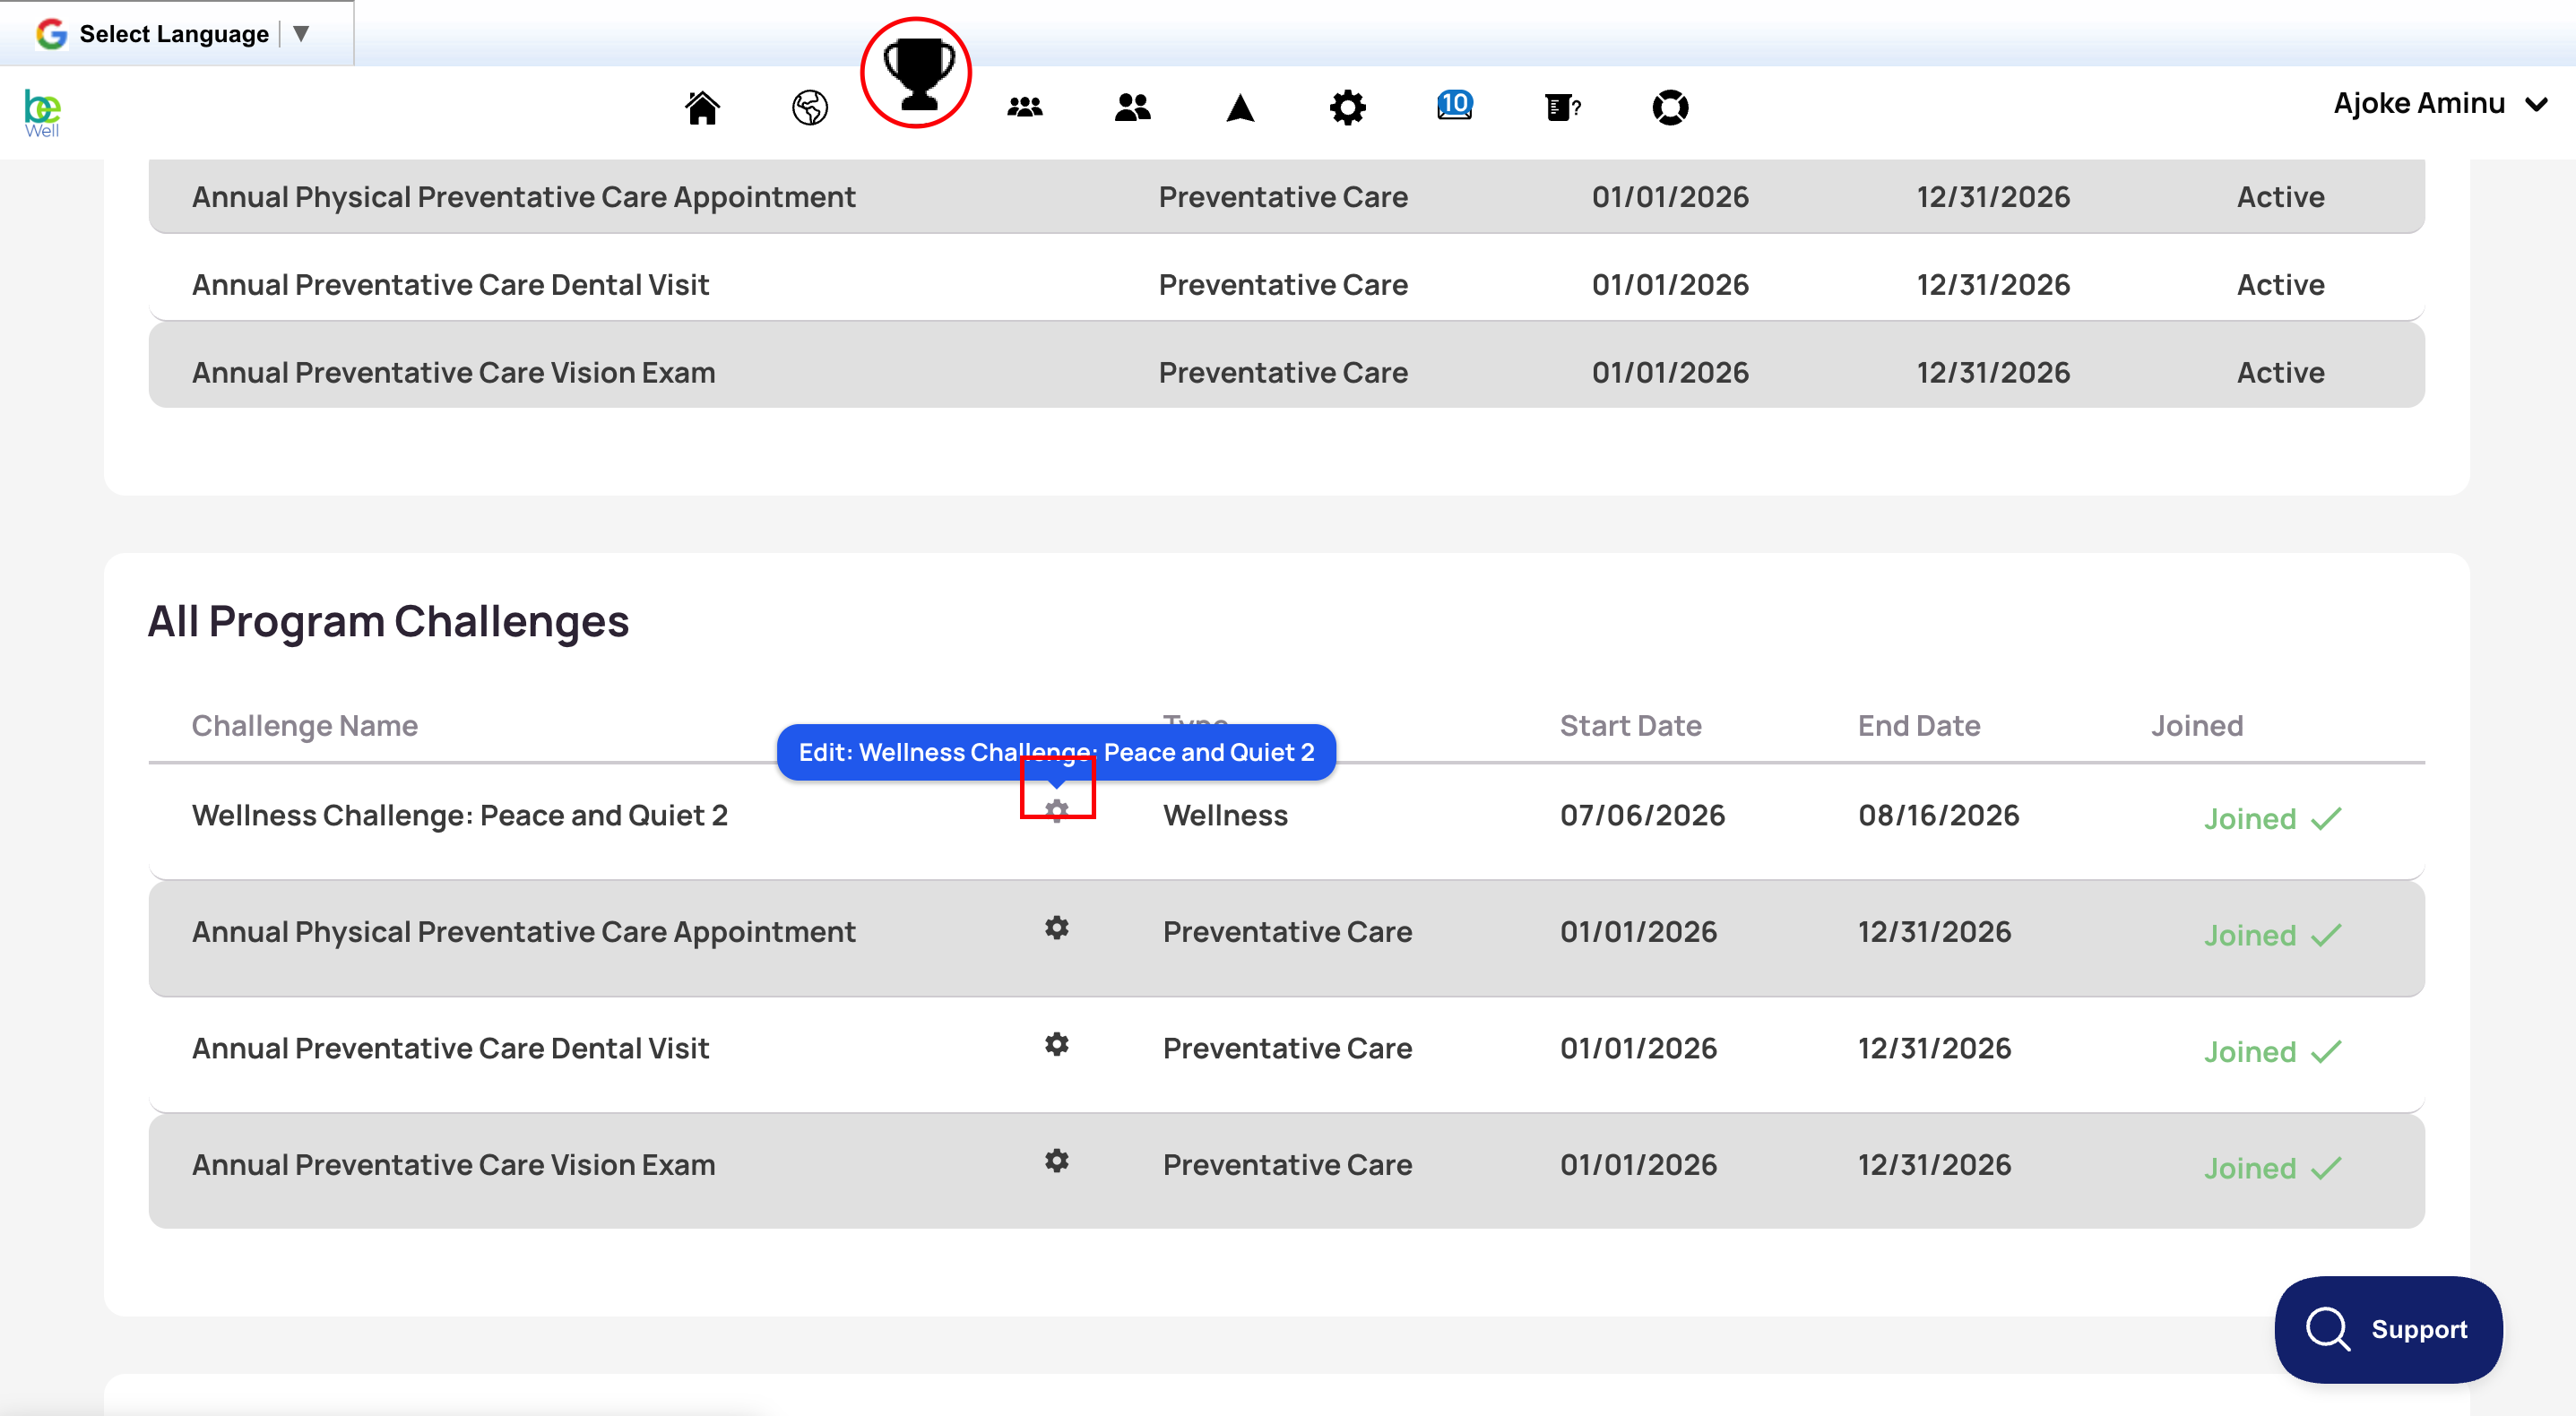Click Active status of top Dental Visit row

(x=2280, y=285)
